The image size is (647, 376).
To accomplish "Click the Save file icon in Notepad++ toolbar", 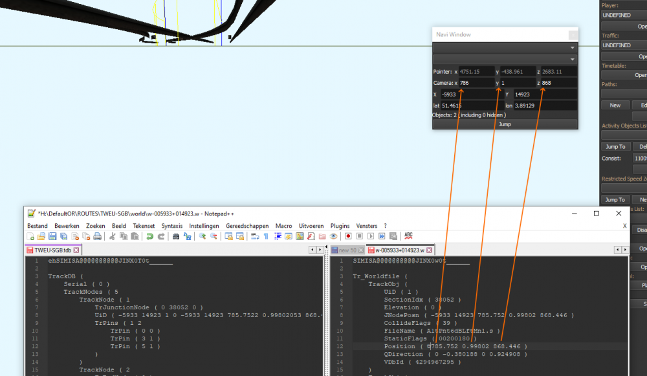I will click(52, 236).
